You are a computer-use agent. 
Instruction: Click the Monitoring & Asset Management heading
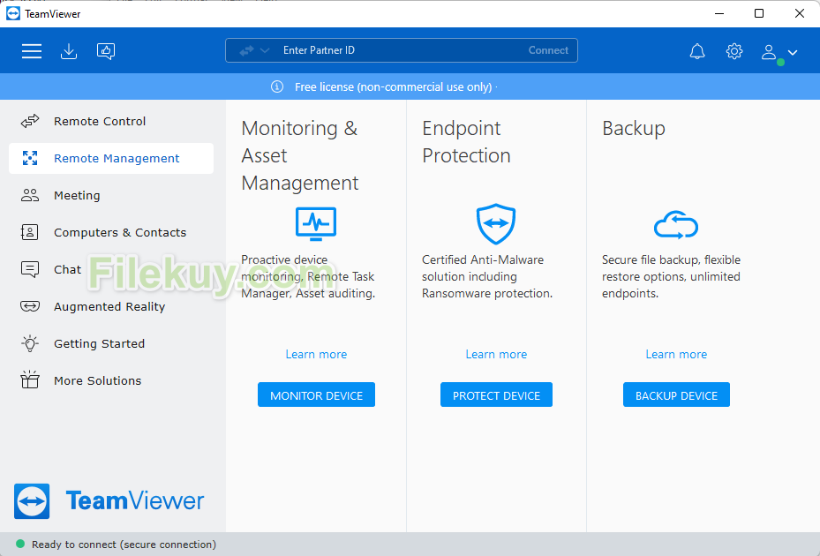[299, 155]
